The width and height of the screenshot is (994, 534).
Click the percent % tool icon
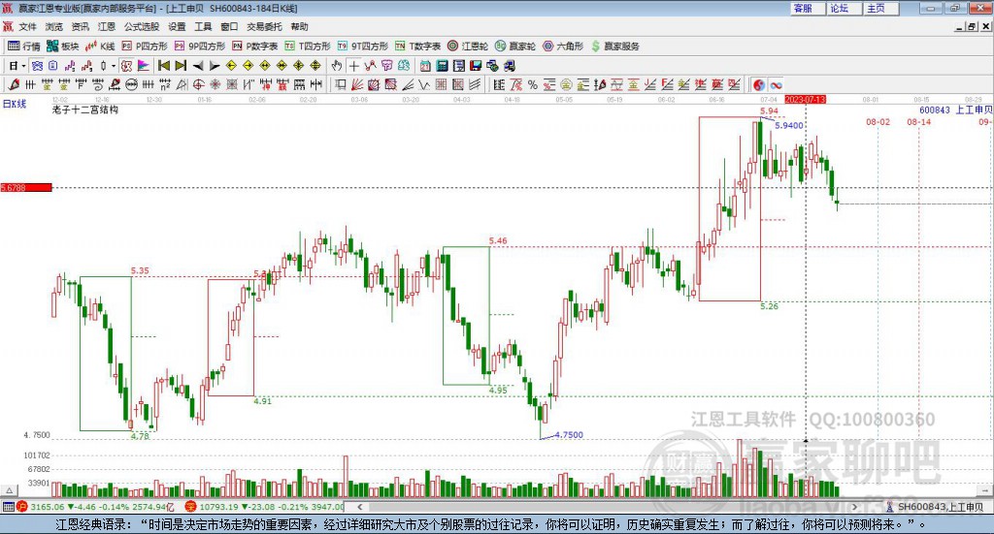[x=533, y=84]
